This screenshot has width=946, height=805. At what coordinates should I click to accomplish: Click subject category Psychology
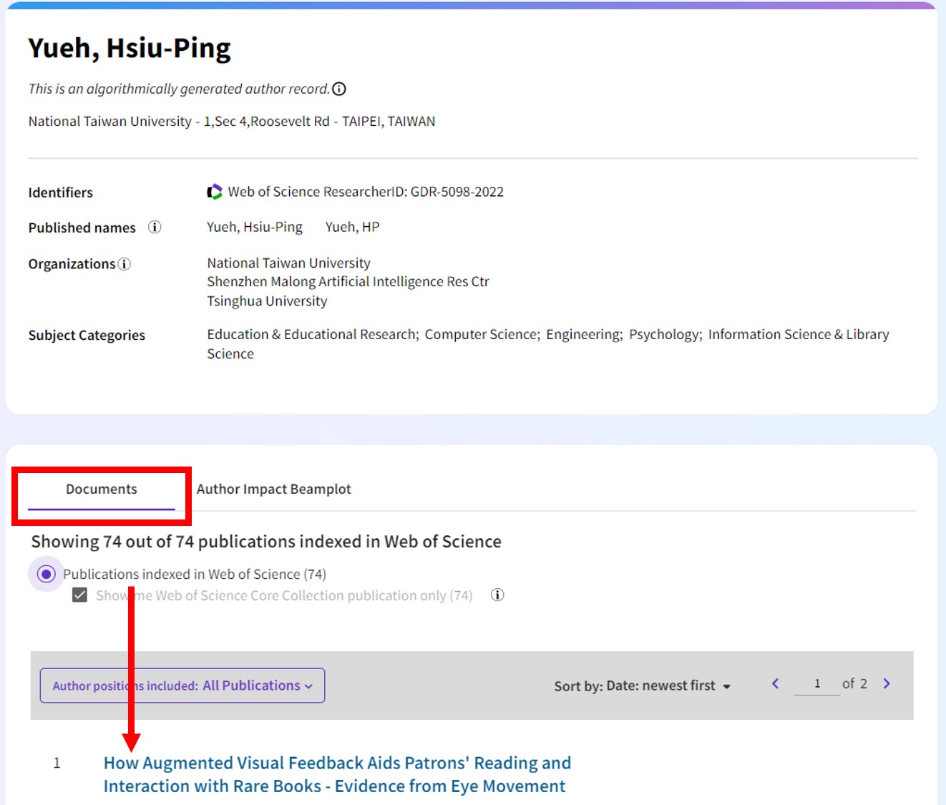(665, 334)
